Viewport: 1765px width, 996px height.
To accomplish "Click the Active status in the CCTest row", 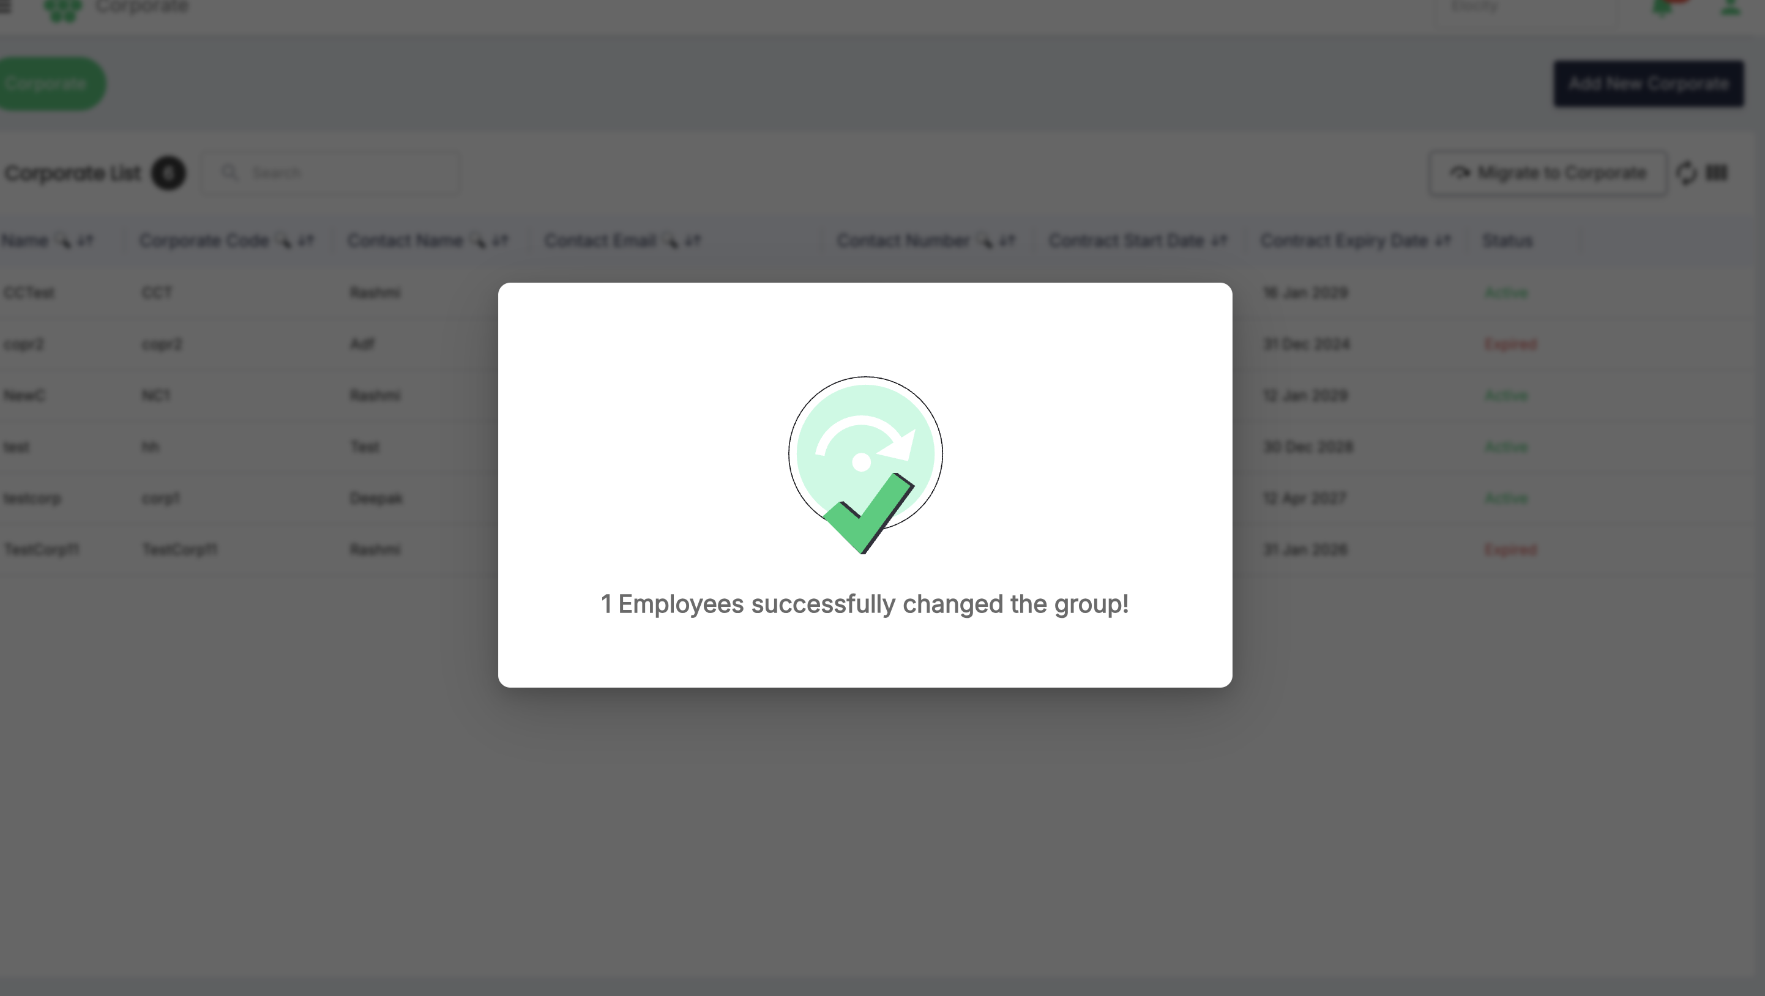I will click(x=1506, y=292).
